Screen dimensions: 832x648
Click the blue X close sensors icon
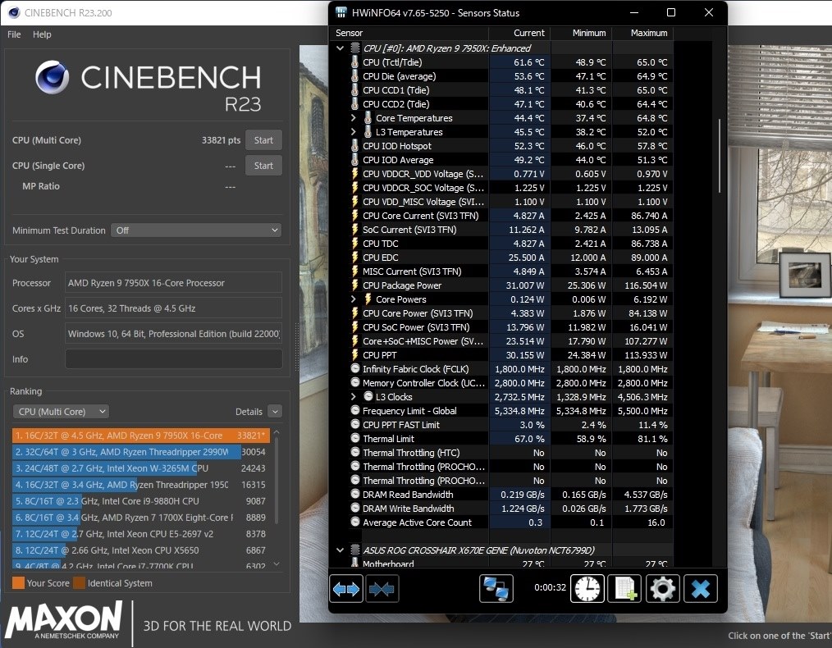[701, 589]
